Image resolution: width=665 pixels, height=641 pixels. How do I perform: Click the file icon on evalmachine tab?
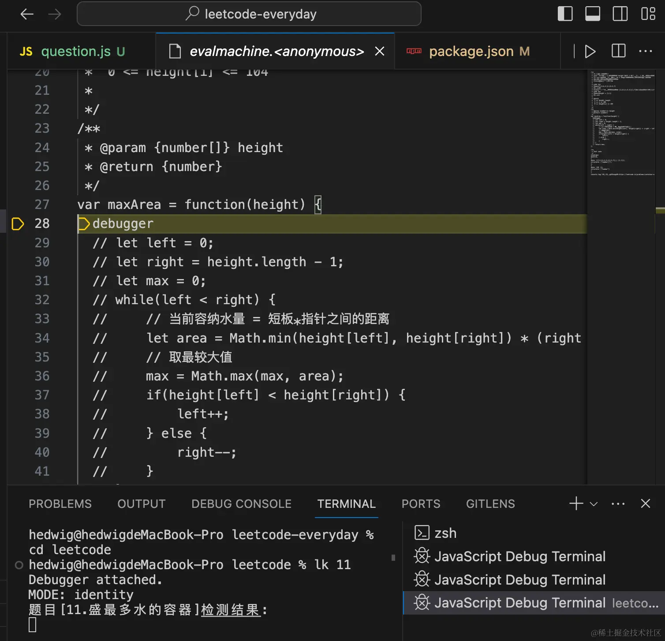[x=175, y=52]
